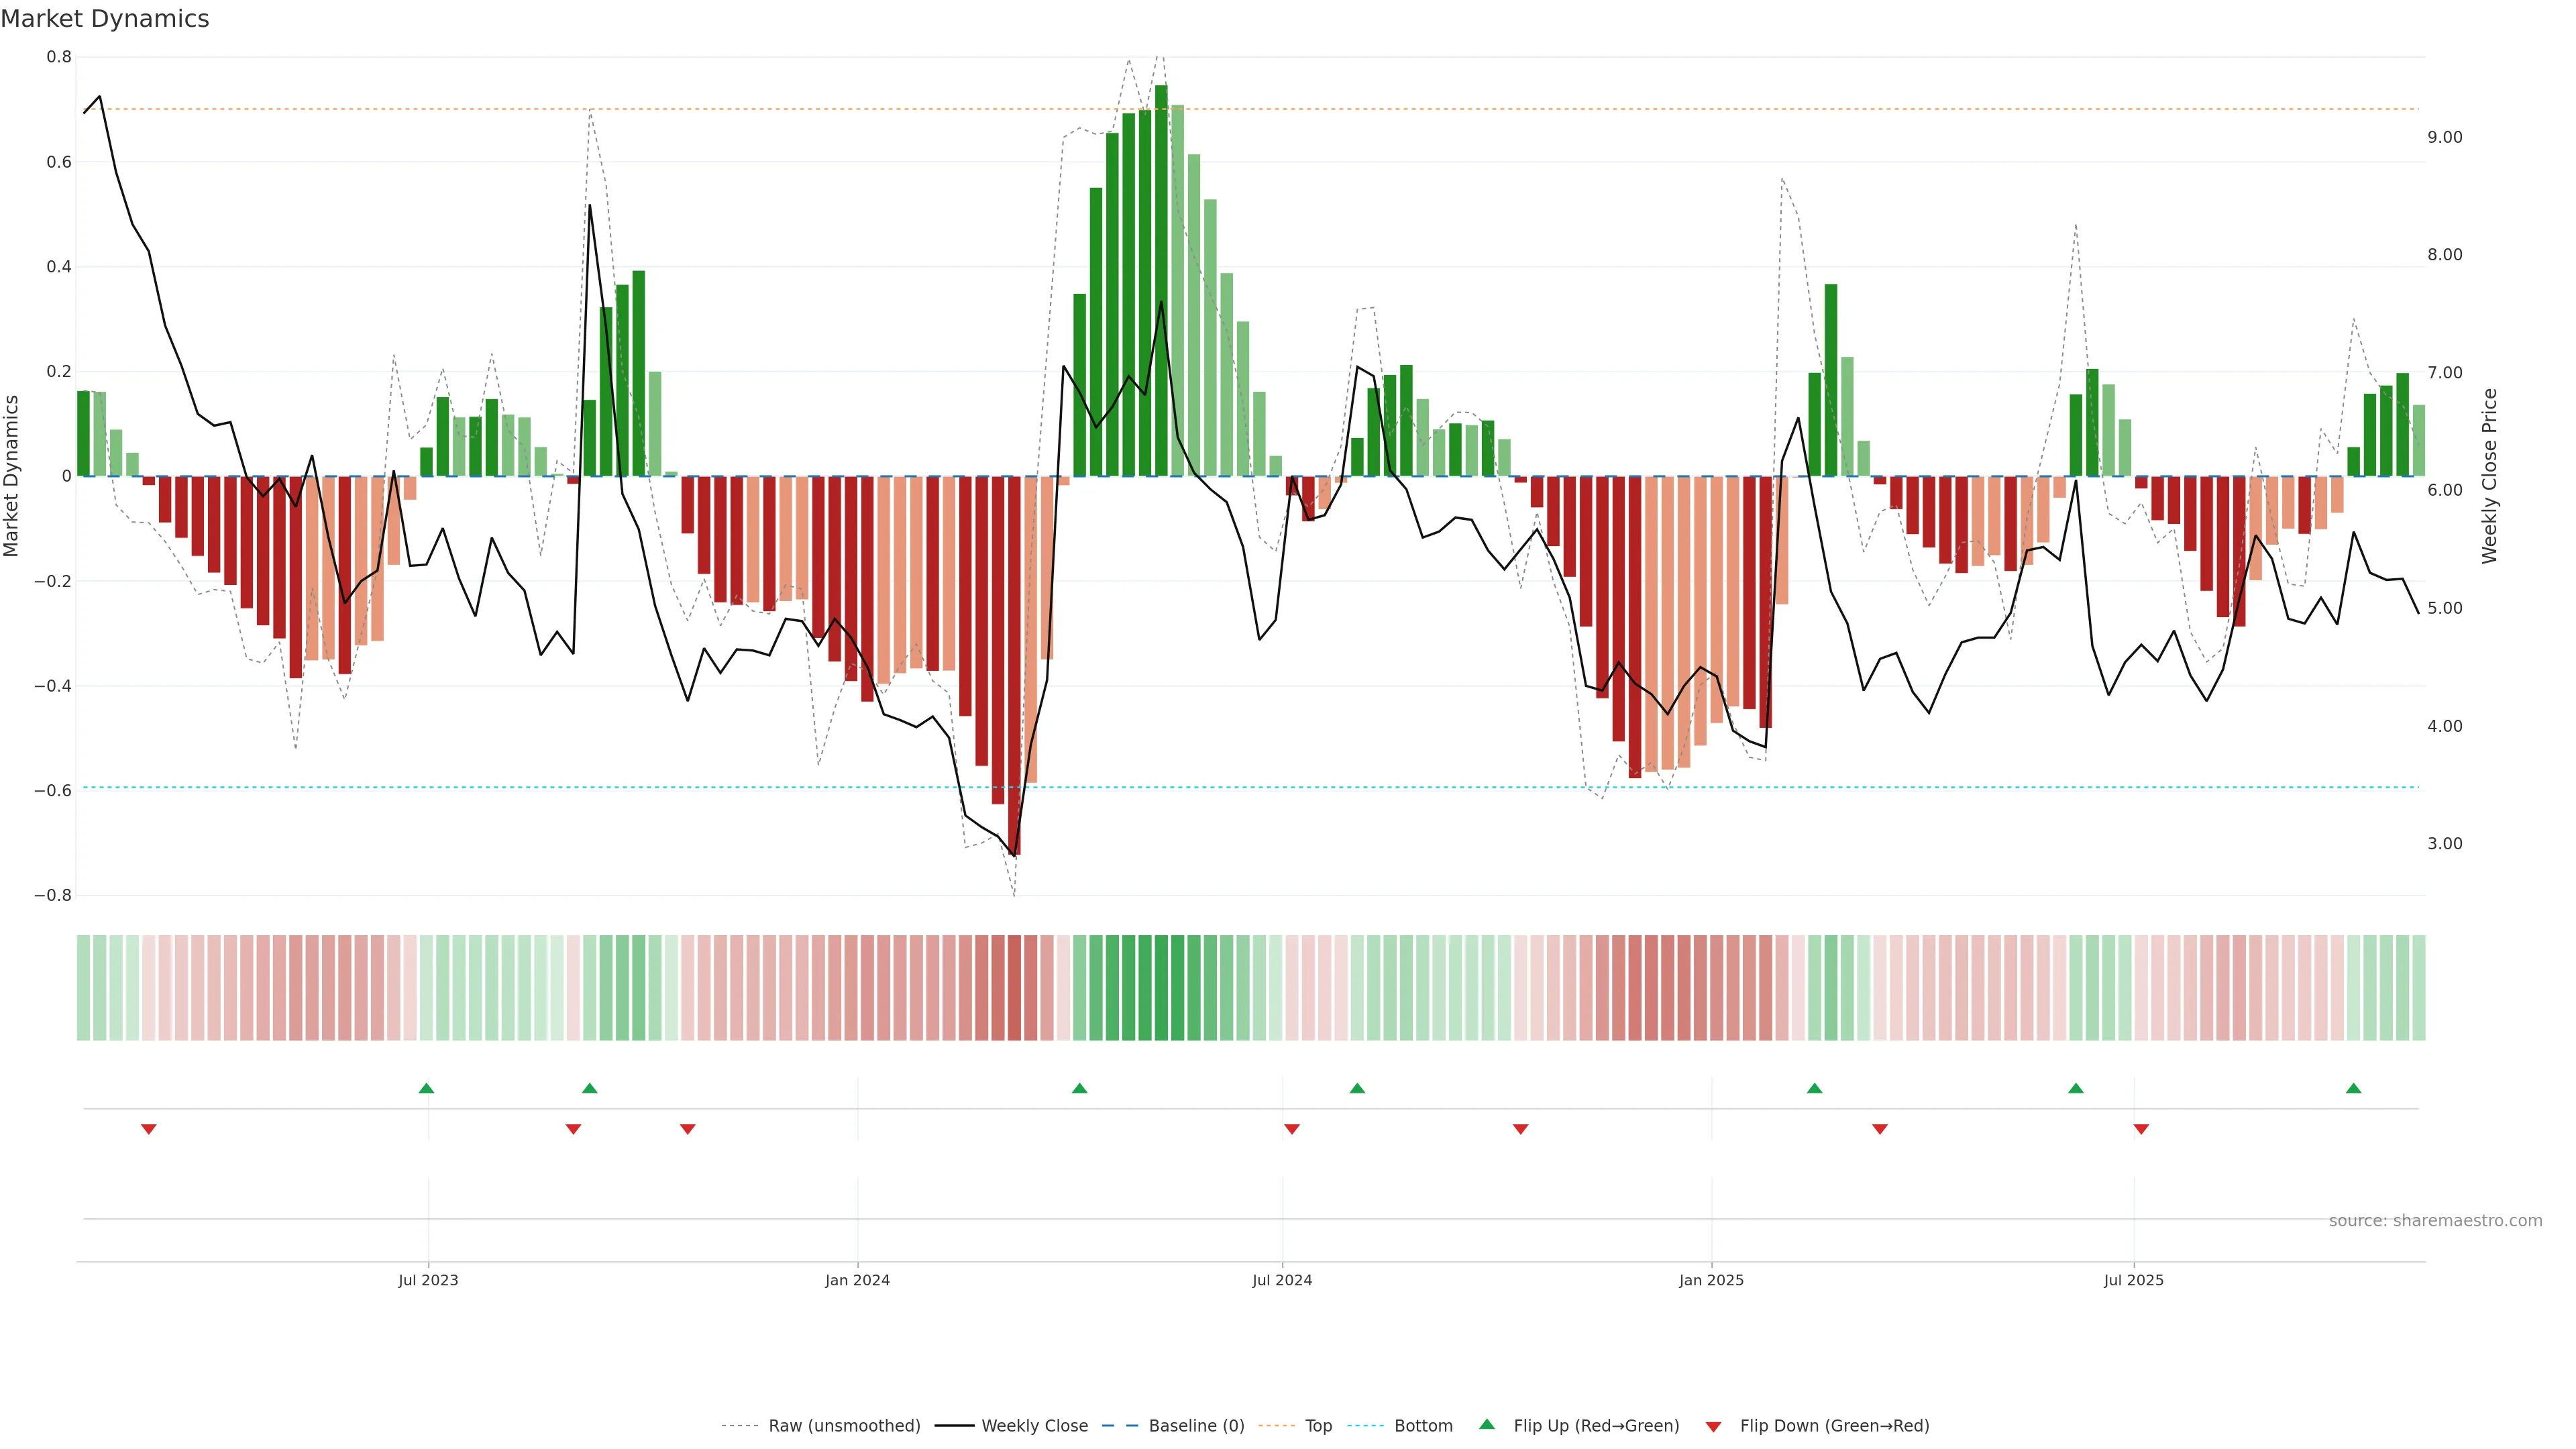Screen dimensions: 2576x1449
Task: Click the darkest green segment in the heat strip
Action: pyautogui.click(x=1161, y=988)
